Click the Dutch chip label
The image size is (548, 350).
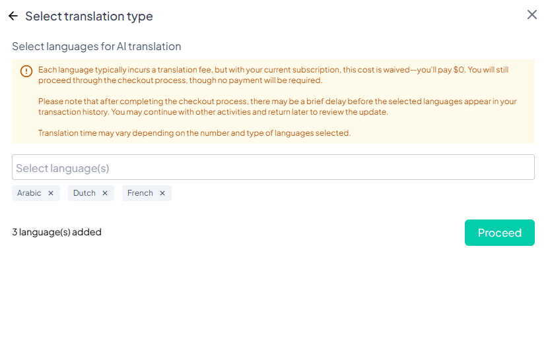tap(85, 193)
